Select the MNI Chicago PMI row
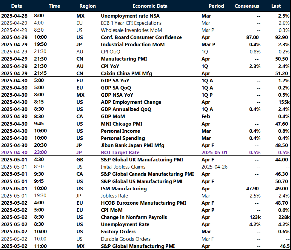The image size is (291, 250). click(x=121, y=124)
